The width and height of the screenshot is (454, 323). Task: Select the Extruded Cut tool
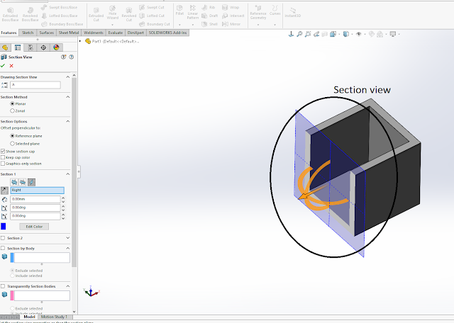coord(96,14)
